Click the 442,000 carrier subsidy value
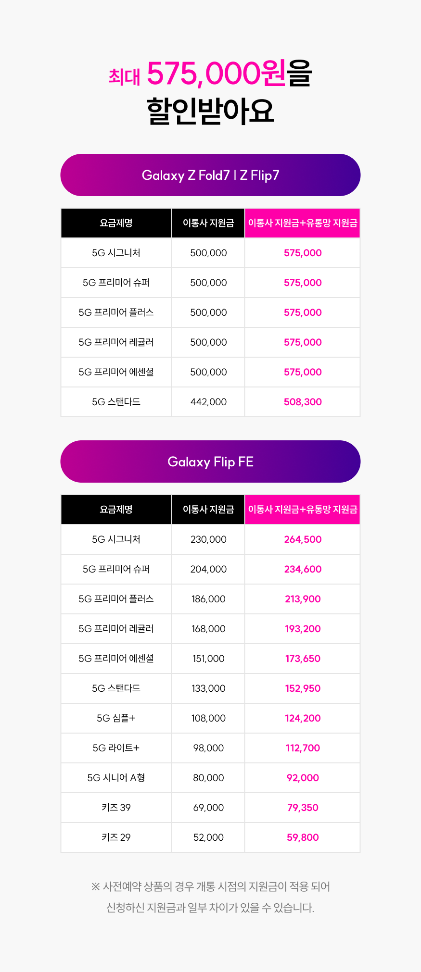This screenshot has height=972, width=421. point(208,402)
